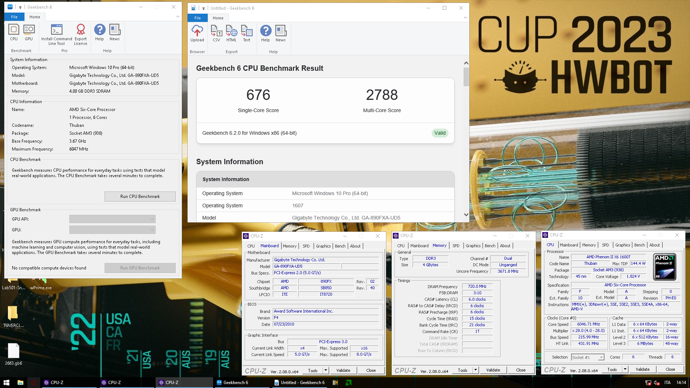Open the GPU device dropdown

click(x=112, y=230)
